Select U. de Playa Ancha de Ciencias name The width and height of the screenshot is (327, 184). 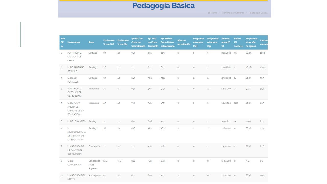pyautogui.click(x=76, y=109)
